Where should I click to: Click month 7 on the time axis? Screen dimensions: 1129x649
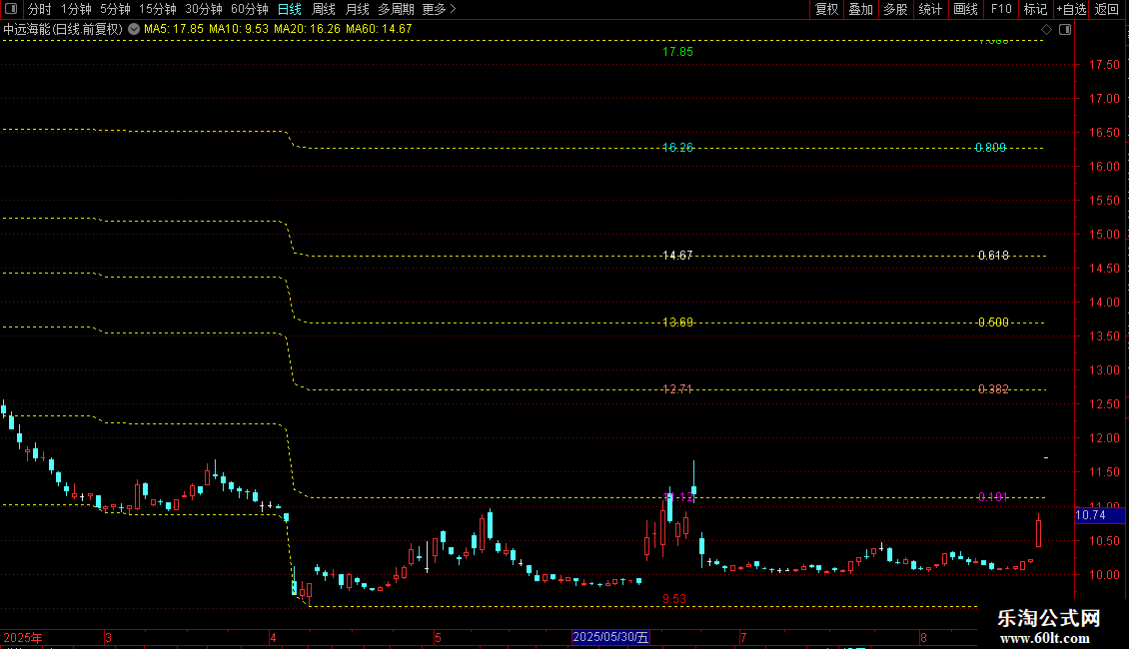[743, 637]
